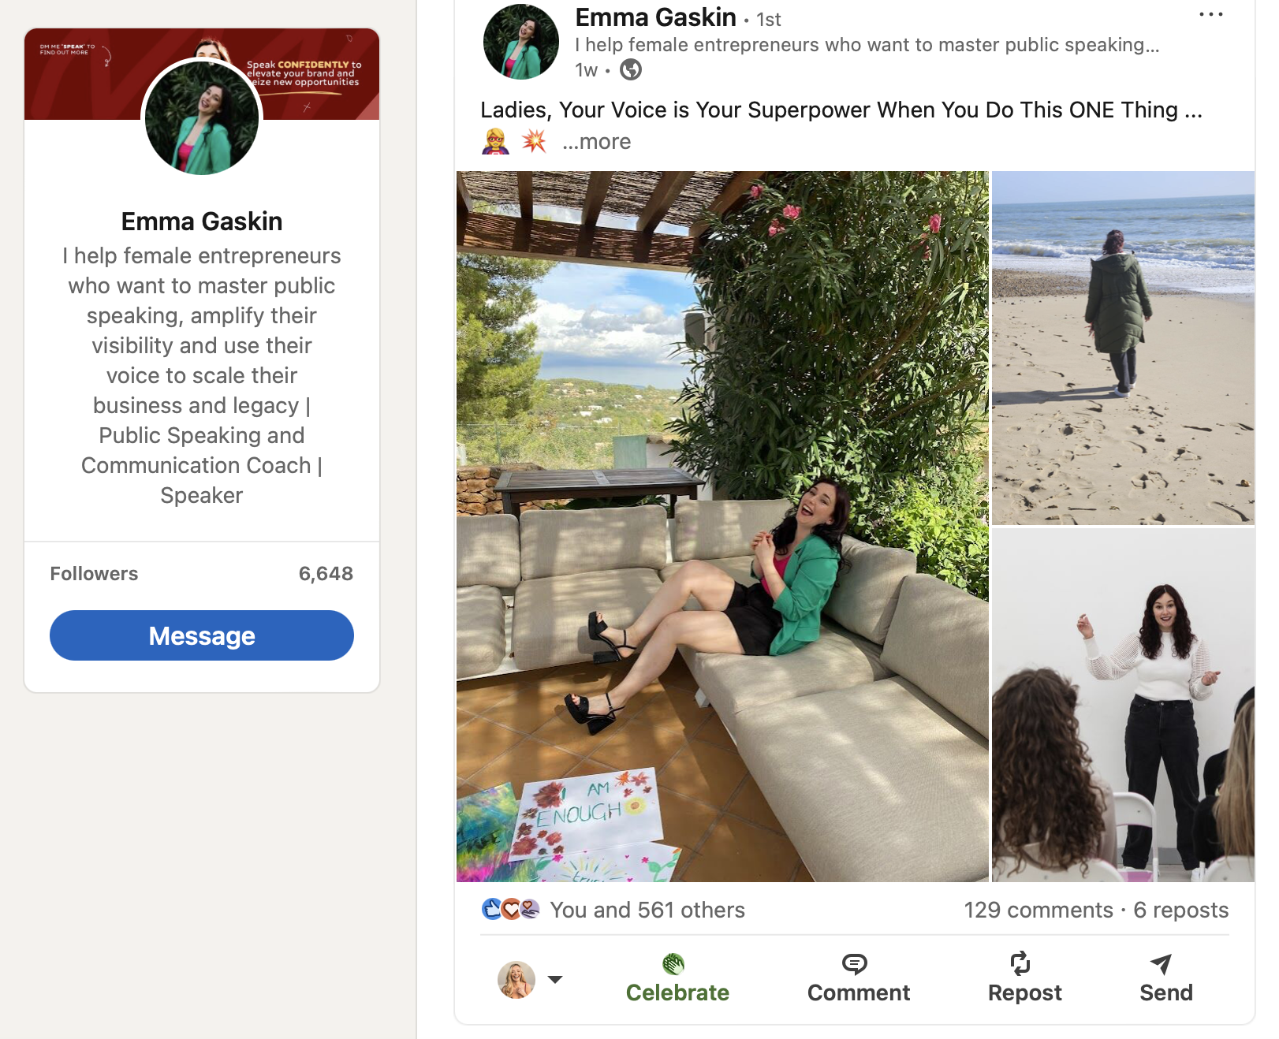Viewport: 1279px width, 1039px height.
Task: Open "You and 561 others" reactions list
Action: pyautogui.click(x=647, y=910)
